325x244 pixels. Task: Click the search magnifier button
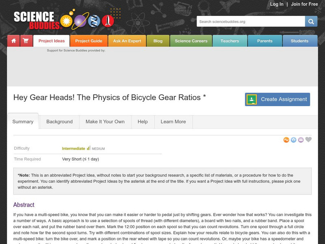pyautogui.click(x=311, y=22)
